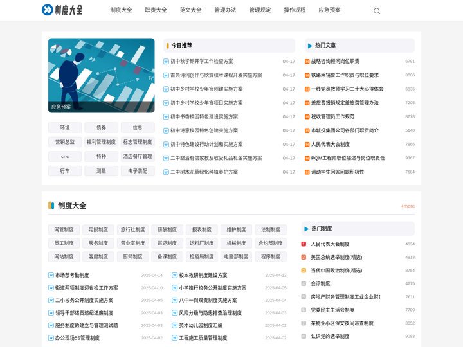Click the 环境 tag button
The height and width of the screenshot is (347, 463).
point(65,127)
